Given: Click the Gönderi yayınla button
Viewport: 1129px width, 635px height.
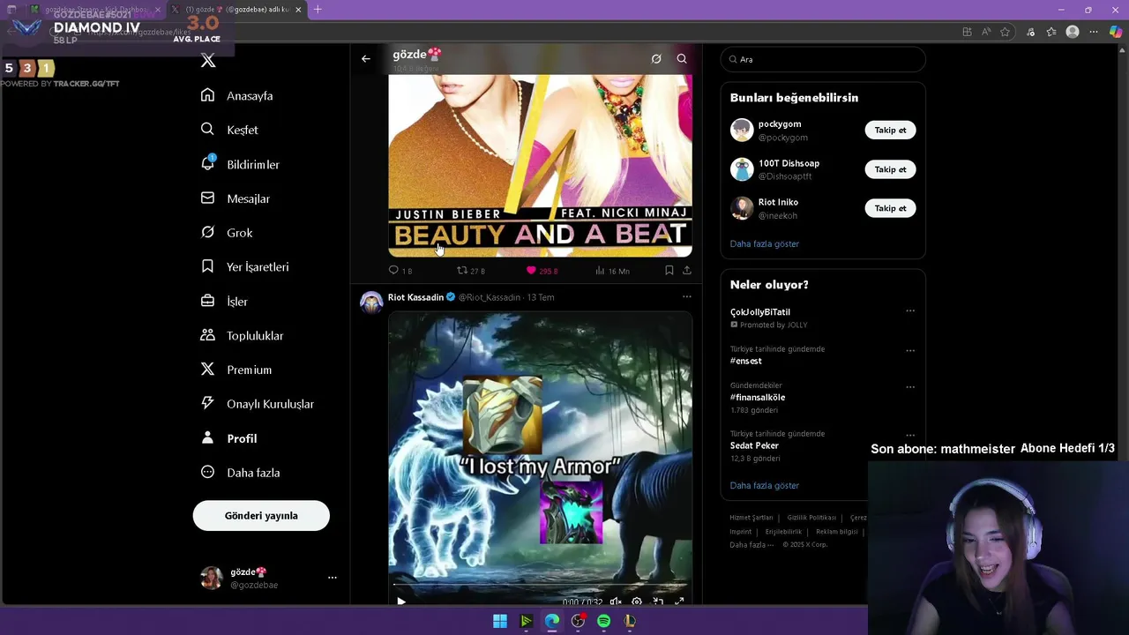Looking at the screenshot, I should tap(261, 516).
